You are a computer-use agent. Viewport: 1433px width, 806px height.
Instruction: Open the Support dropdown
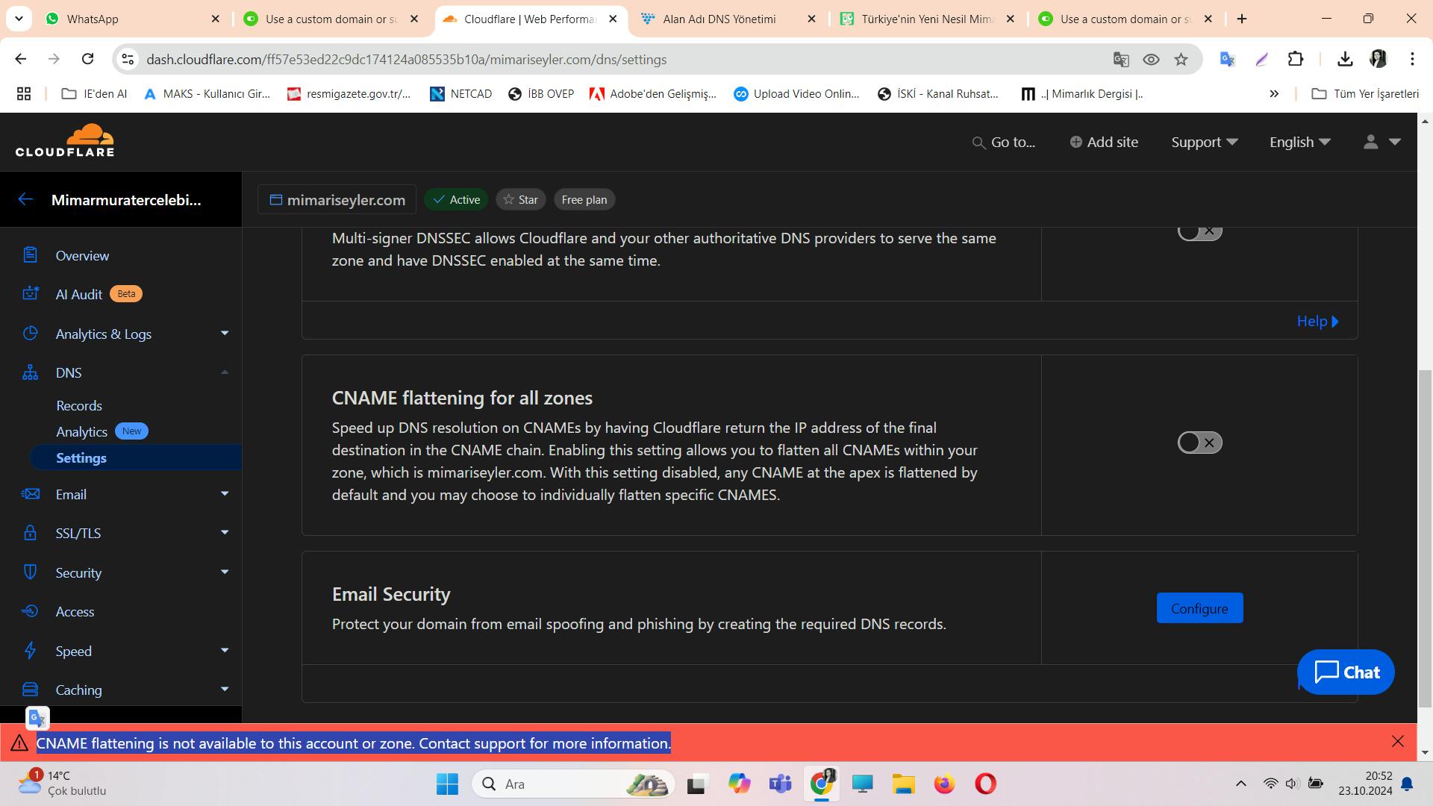coord(1204,142)
